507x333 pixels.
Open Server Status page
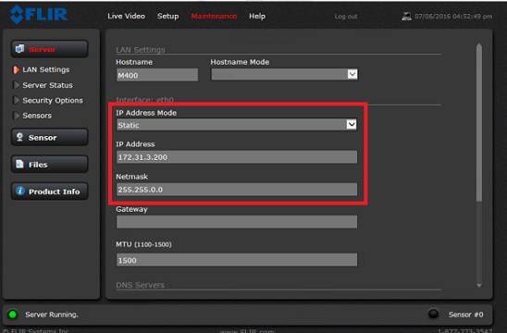click(47, 85)
